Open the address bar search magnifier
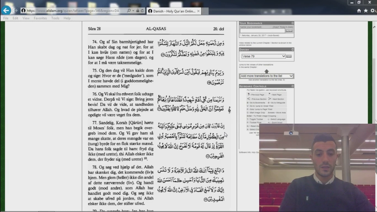The height and width of the screenshot is (212, 377). (129, 11)
